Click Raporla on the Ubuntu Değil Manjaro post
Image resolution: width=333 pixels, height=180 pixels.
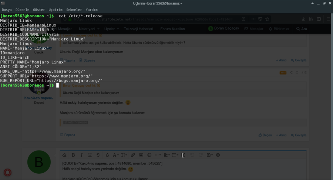click(x=68, y=60)
